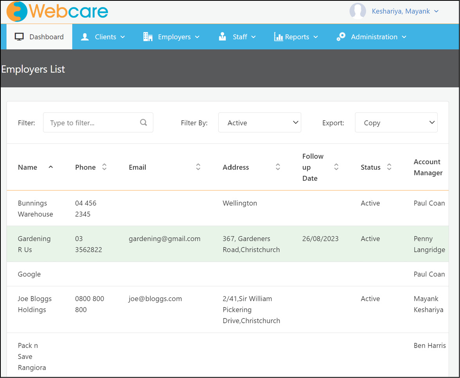Select the Pack n Save Rangiora employer
Image resolution: width=460 pixels, height=378 pixels.
tap(32, 356)
